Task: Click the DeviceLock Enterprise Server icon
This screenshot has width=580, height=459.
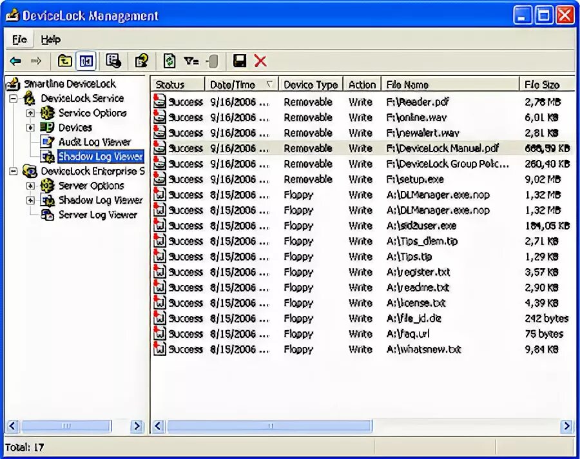Action: (30, 171)
